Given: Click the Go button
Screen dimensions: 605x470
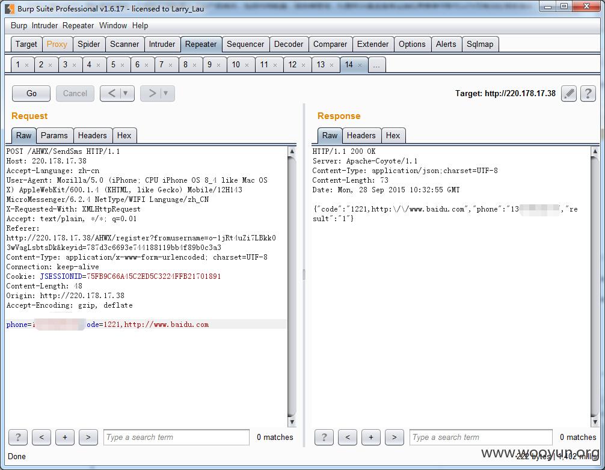Looking at the screenshot, I should pyautogui.click(x=31, y=93).
